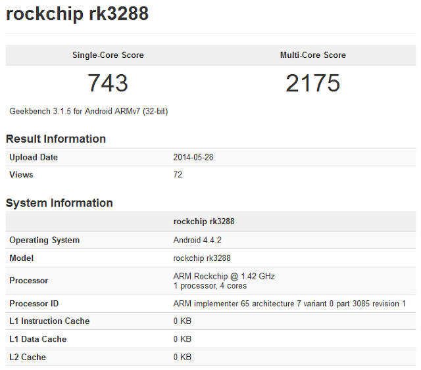
Task: Click the Views label
Action: (21, 175)
